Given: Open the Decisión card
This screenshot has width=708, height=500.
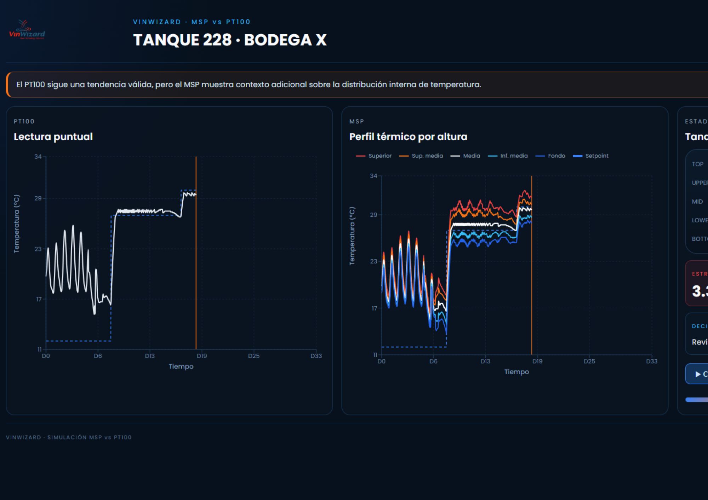Looking at the screenshot, I should [697, 334].
